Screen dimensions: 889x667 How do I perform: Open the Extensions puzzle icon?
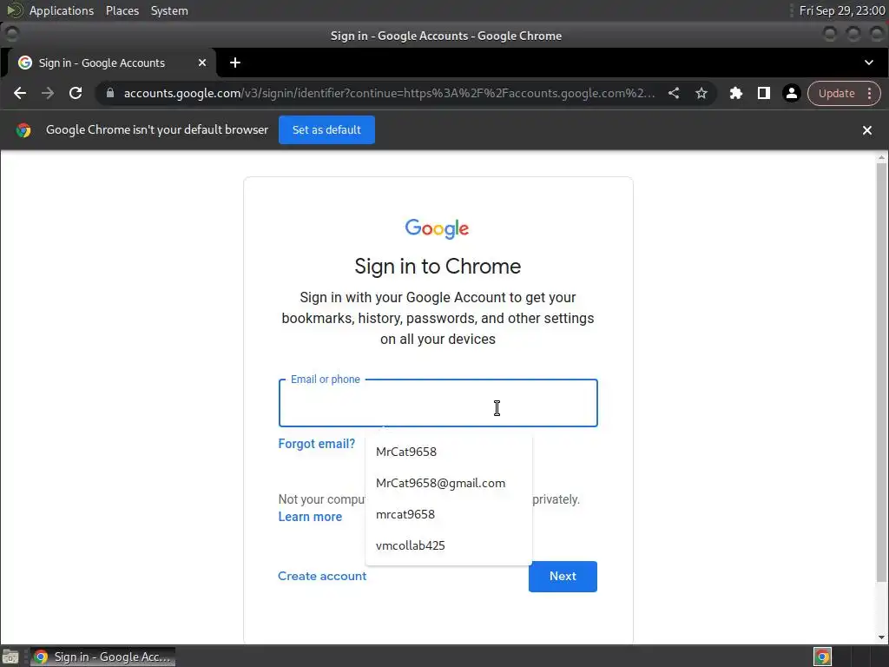pos(736,93)
